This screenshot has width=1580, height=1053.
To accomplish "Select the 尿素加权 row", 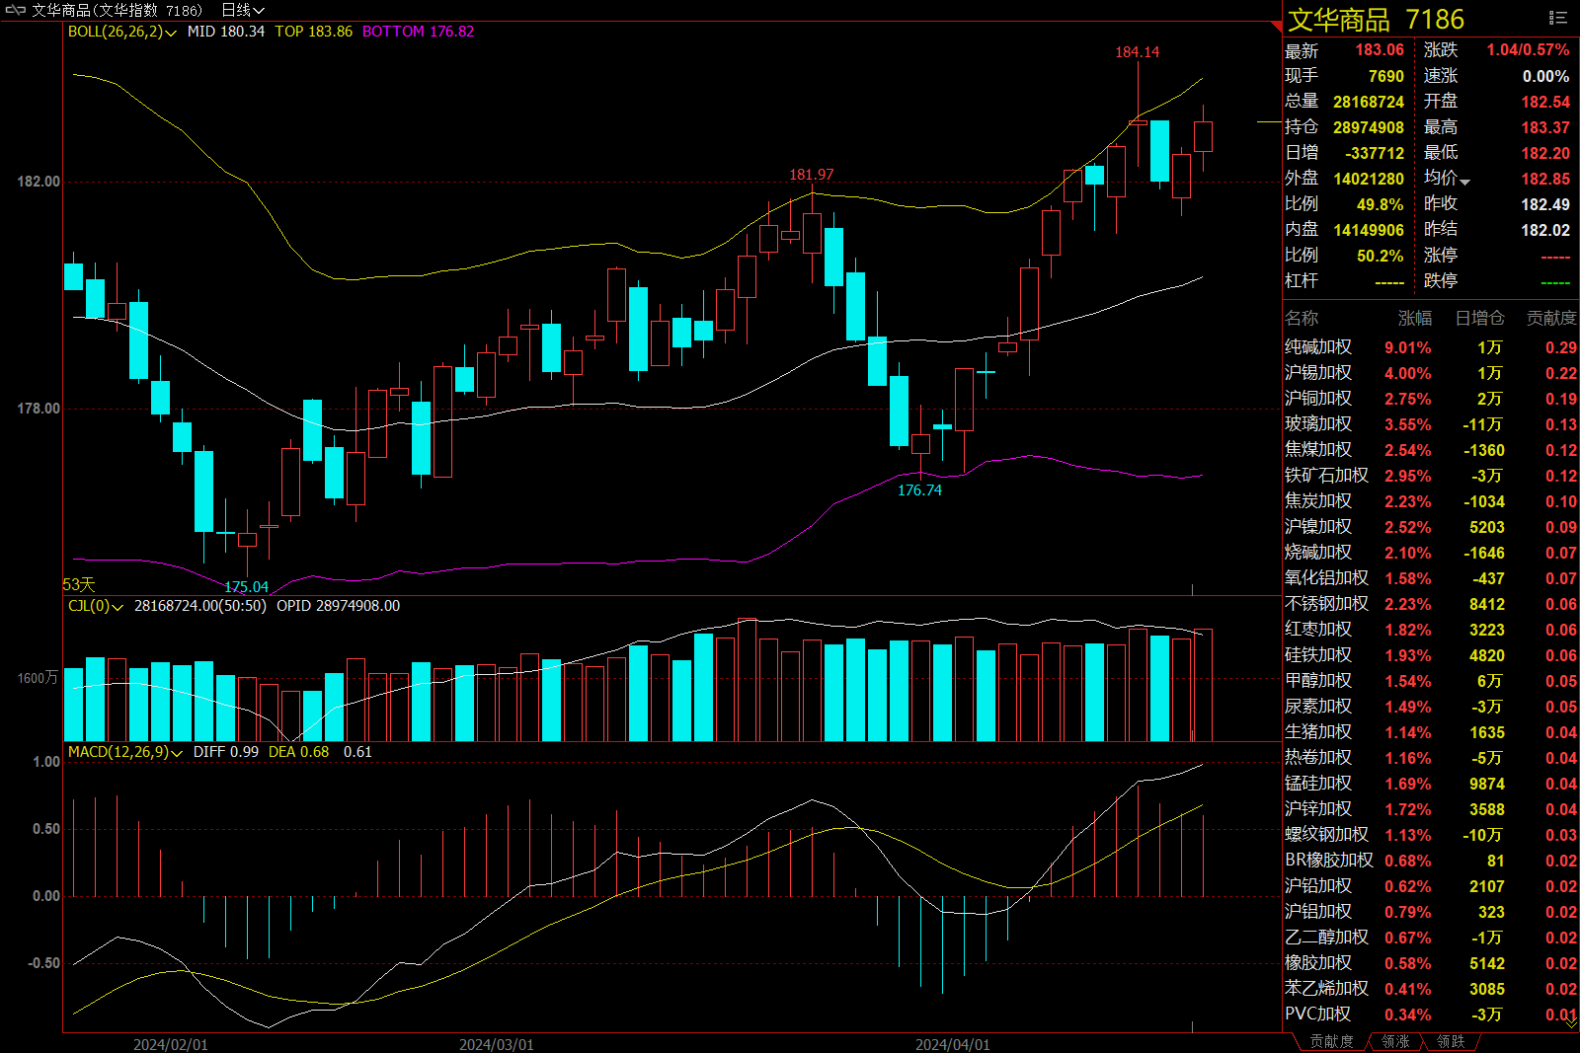I will tap(1431, 707).
